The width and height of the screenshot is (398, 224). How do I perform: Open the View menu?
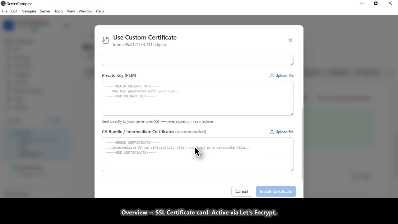71,11
